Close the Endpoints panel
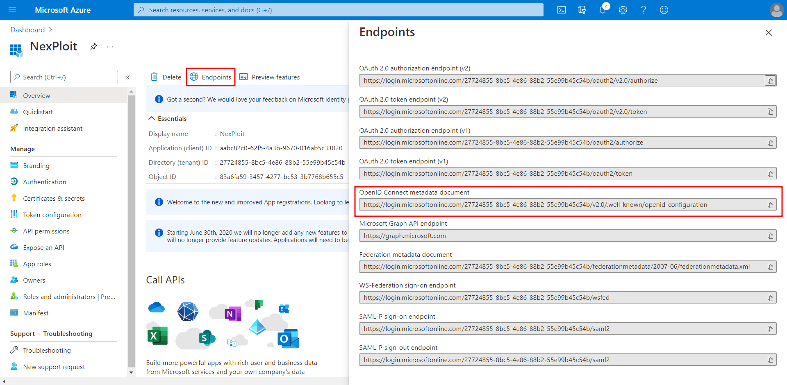Viewport: 787px width, 385px height. pos(769,32)
